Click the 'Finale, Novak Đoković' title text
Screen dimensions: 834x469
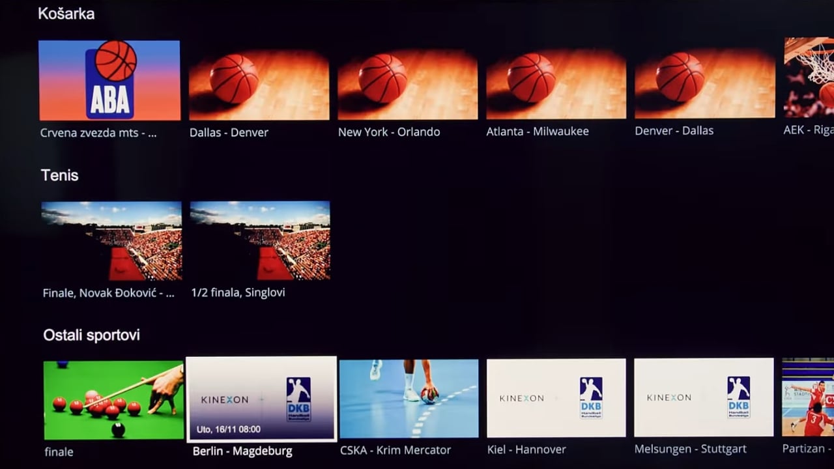tap(109, 293)
